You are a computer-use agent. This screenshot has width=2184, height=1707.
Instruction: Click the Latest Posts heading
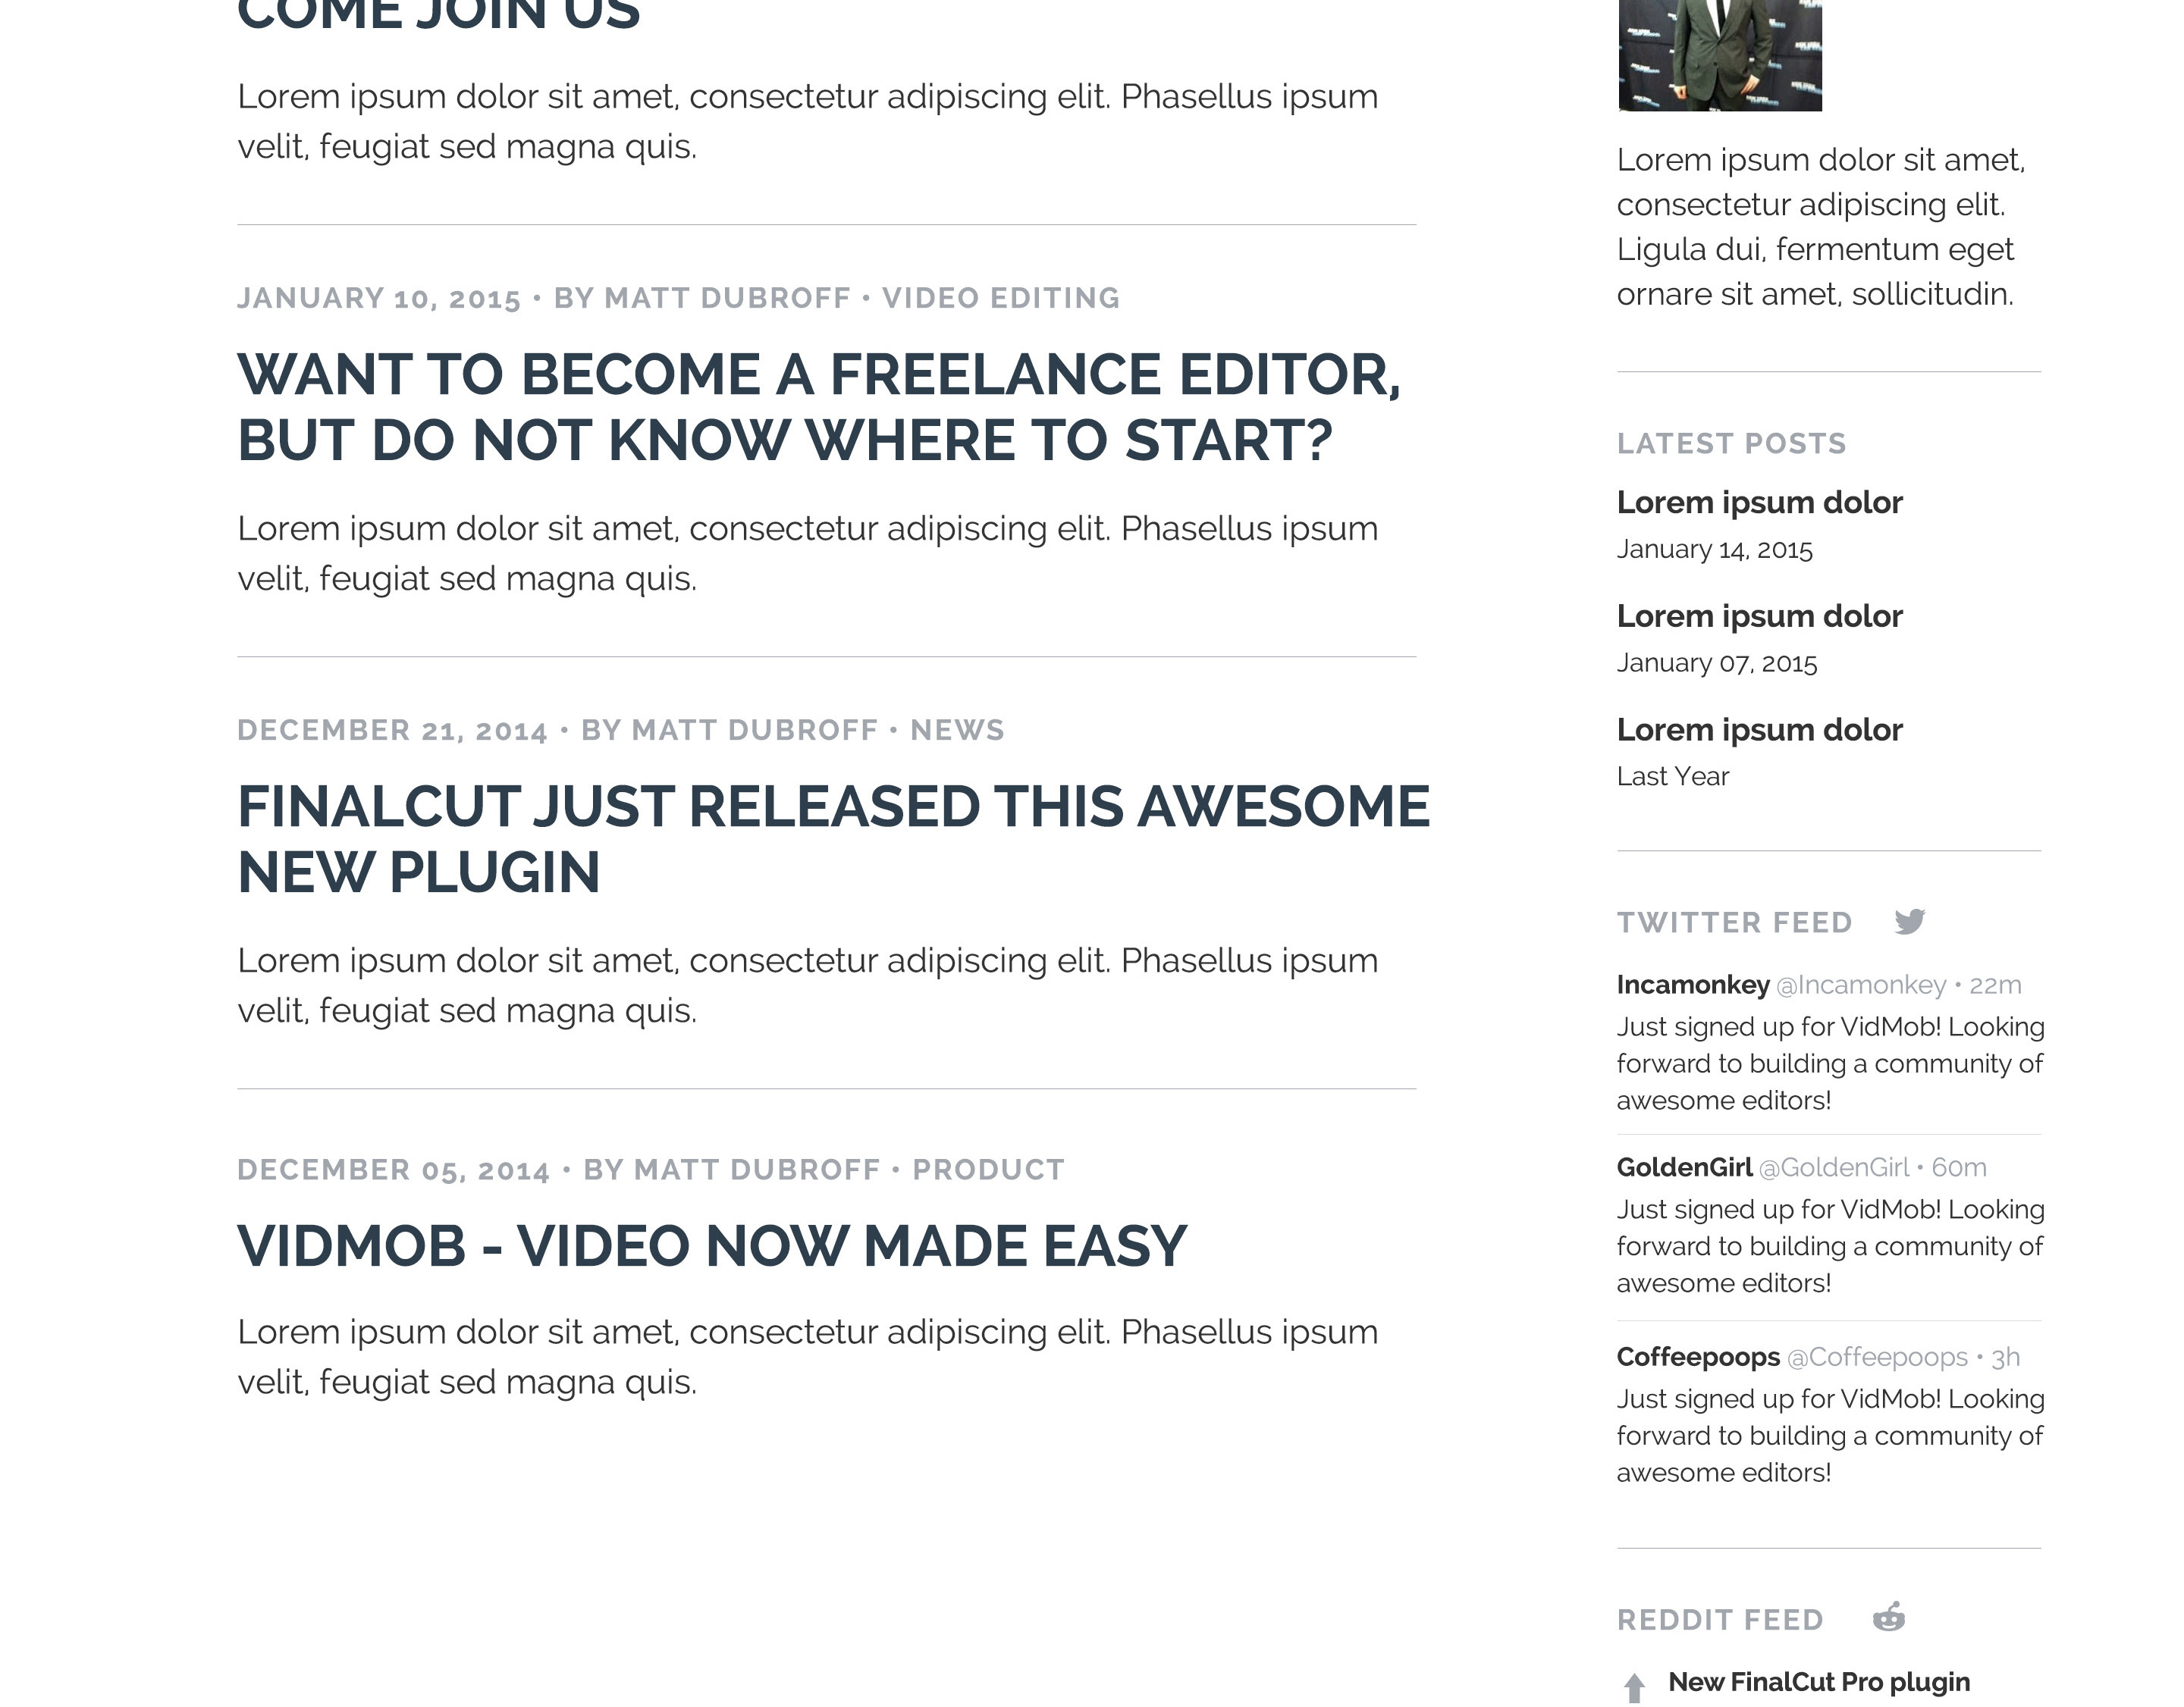1731,443
